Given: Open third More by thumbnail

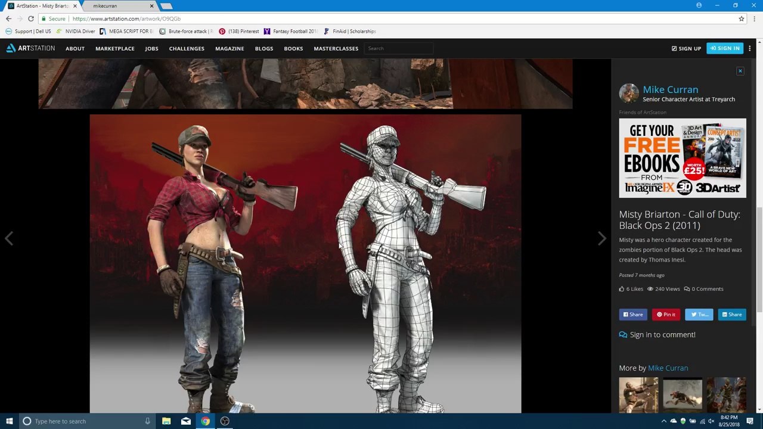Looking at the screenshot, I should point(726,395).
